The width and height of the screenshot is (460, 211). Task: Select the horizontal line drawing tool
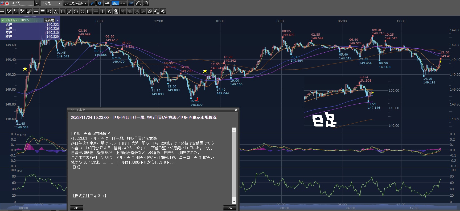96,11
